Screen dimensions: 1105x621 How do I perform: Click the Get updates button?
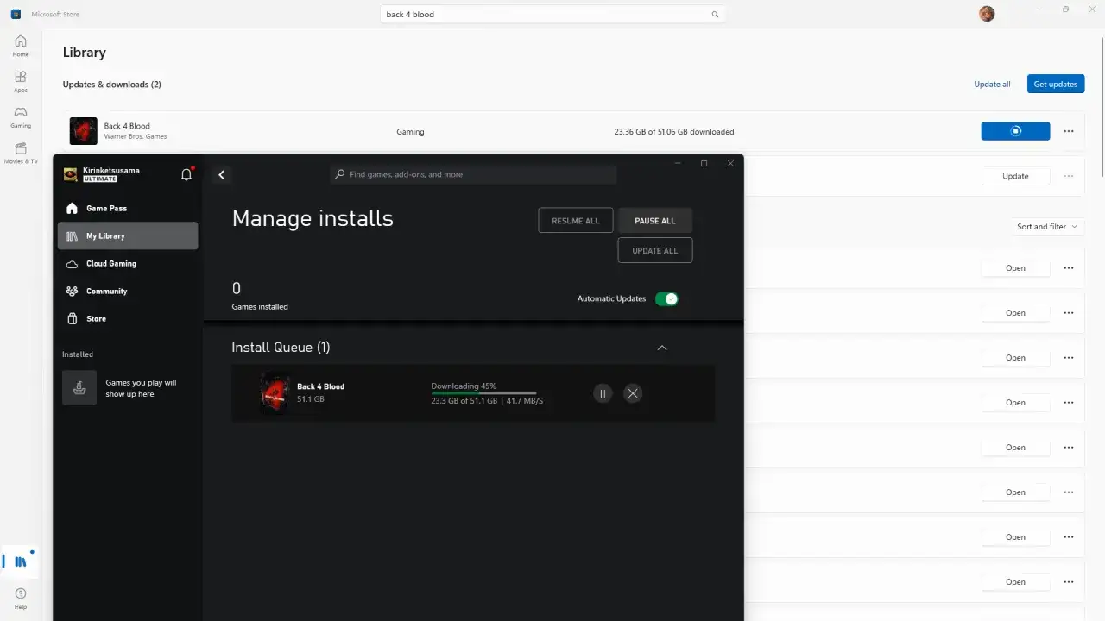[x=1055, y=84]
